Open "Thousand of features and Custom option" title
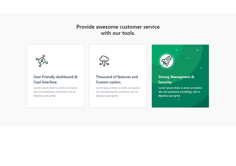The height and width of the screenshot is (166, 236). point(117,77)
